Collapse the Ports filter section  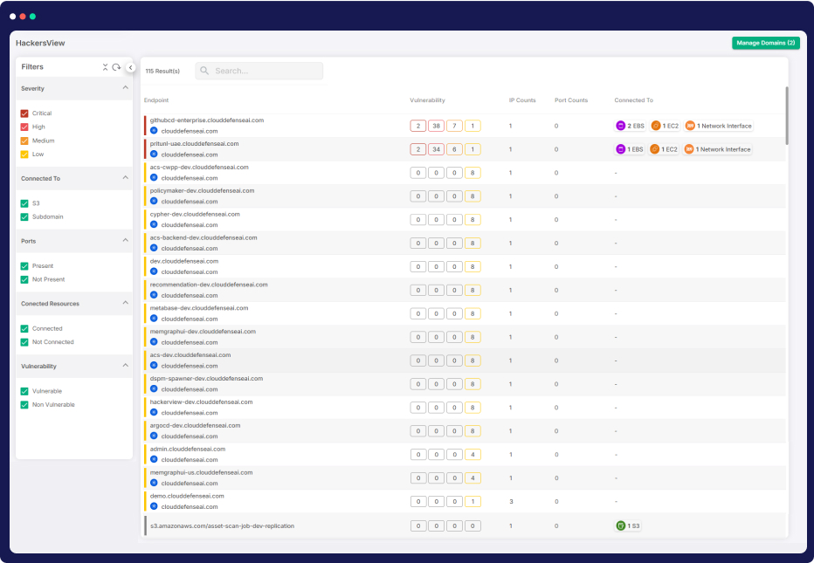pyautogui.click(x=125, y=240)
